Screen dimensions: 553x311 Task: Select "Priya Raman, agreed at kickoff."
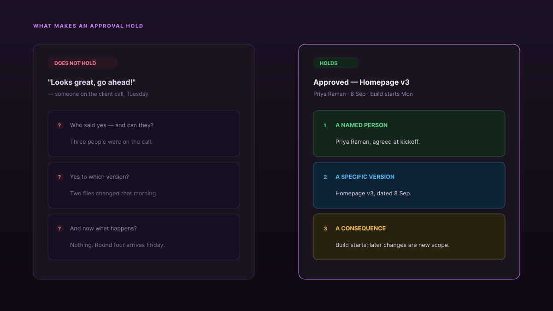pyautogui.click(x=377, y=142)
